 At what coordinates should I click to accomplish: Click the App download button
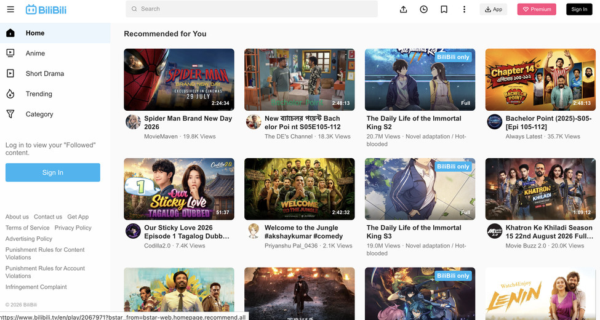click(494, 9)
